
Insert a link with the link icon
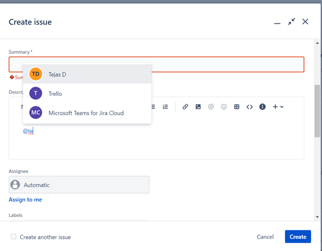tap(185, 107)
